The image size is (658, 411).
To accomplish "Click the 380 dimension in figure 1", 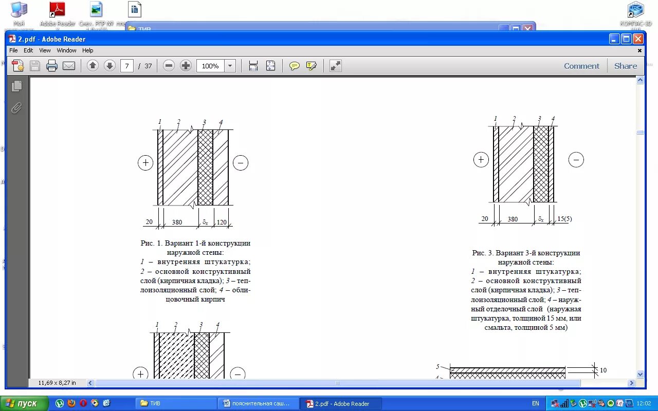I will pyautogui.click(x=177, y=222).
